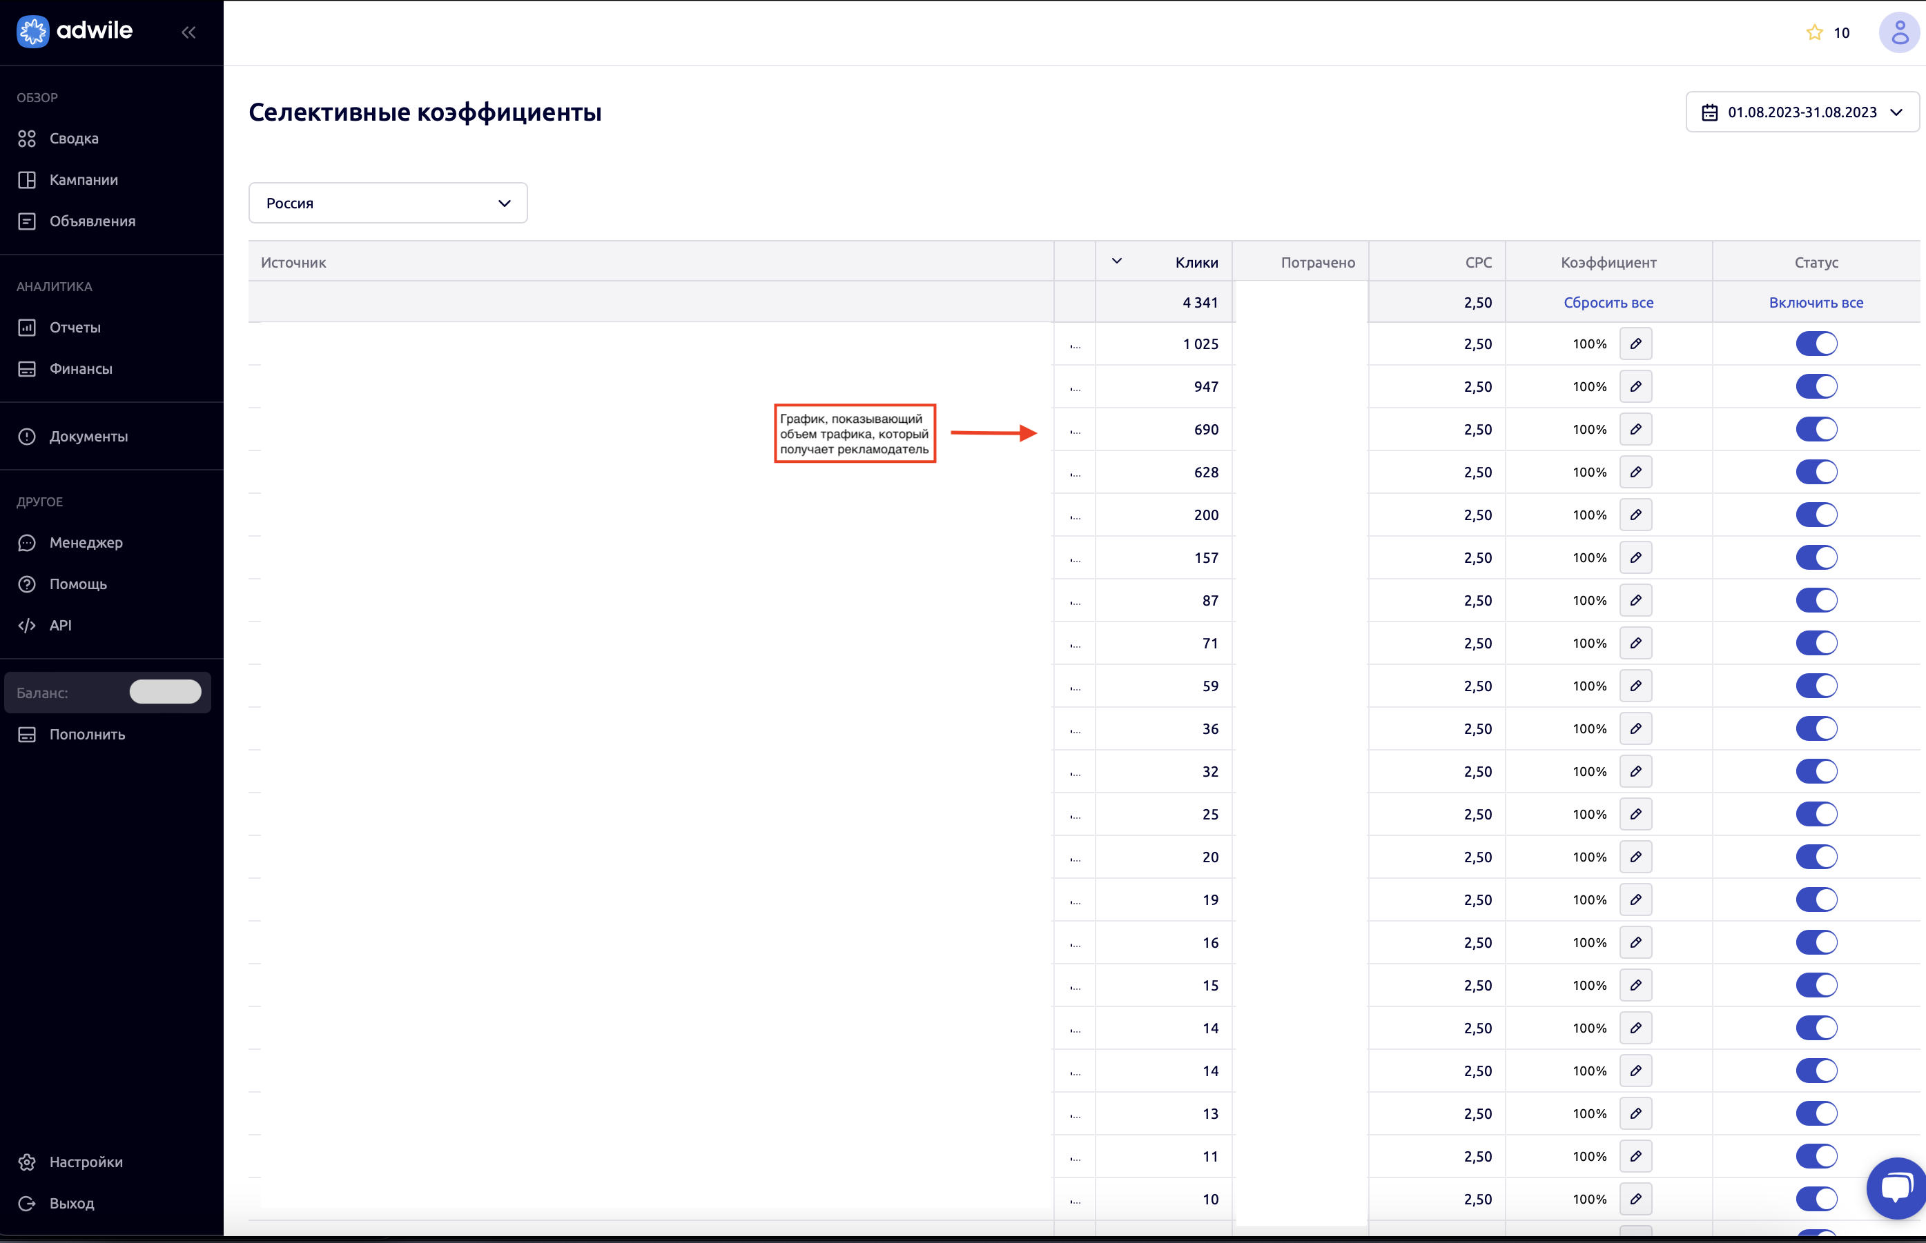
Task: Disable the source with 1 025 clicks
Action: click(x=1816, y=344)
